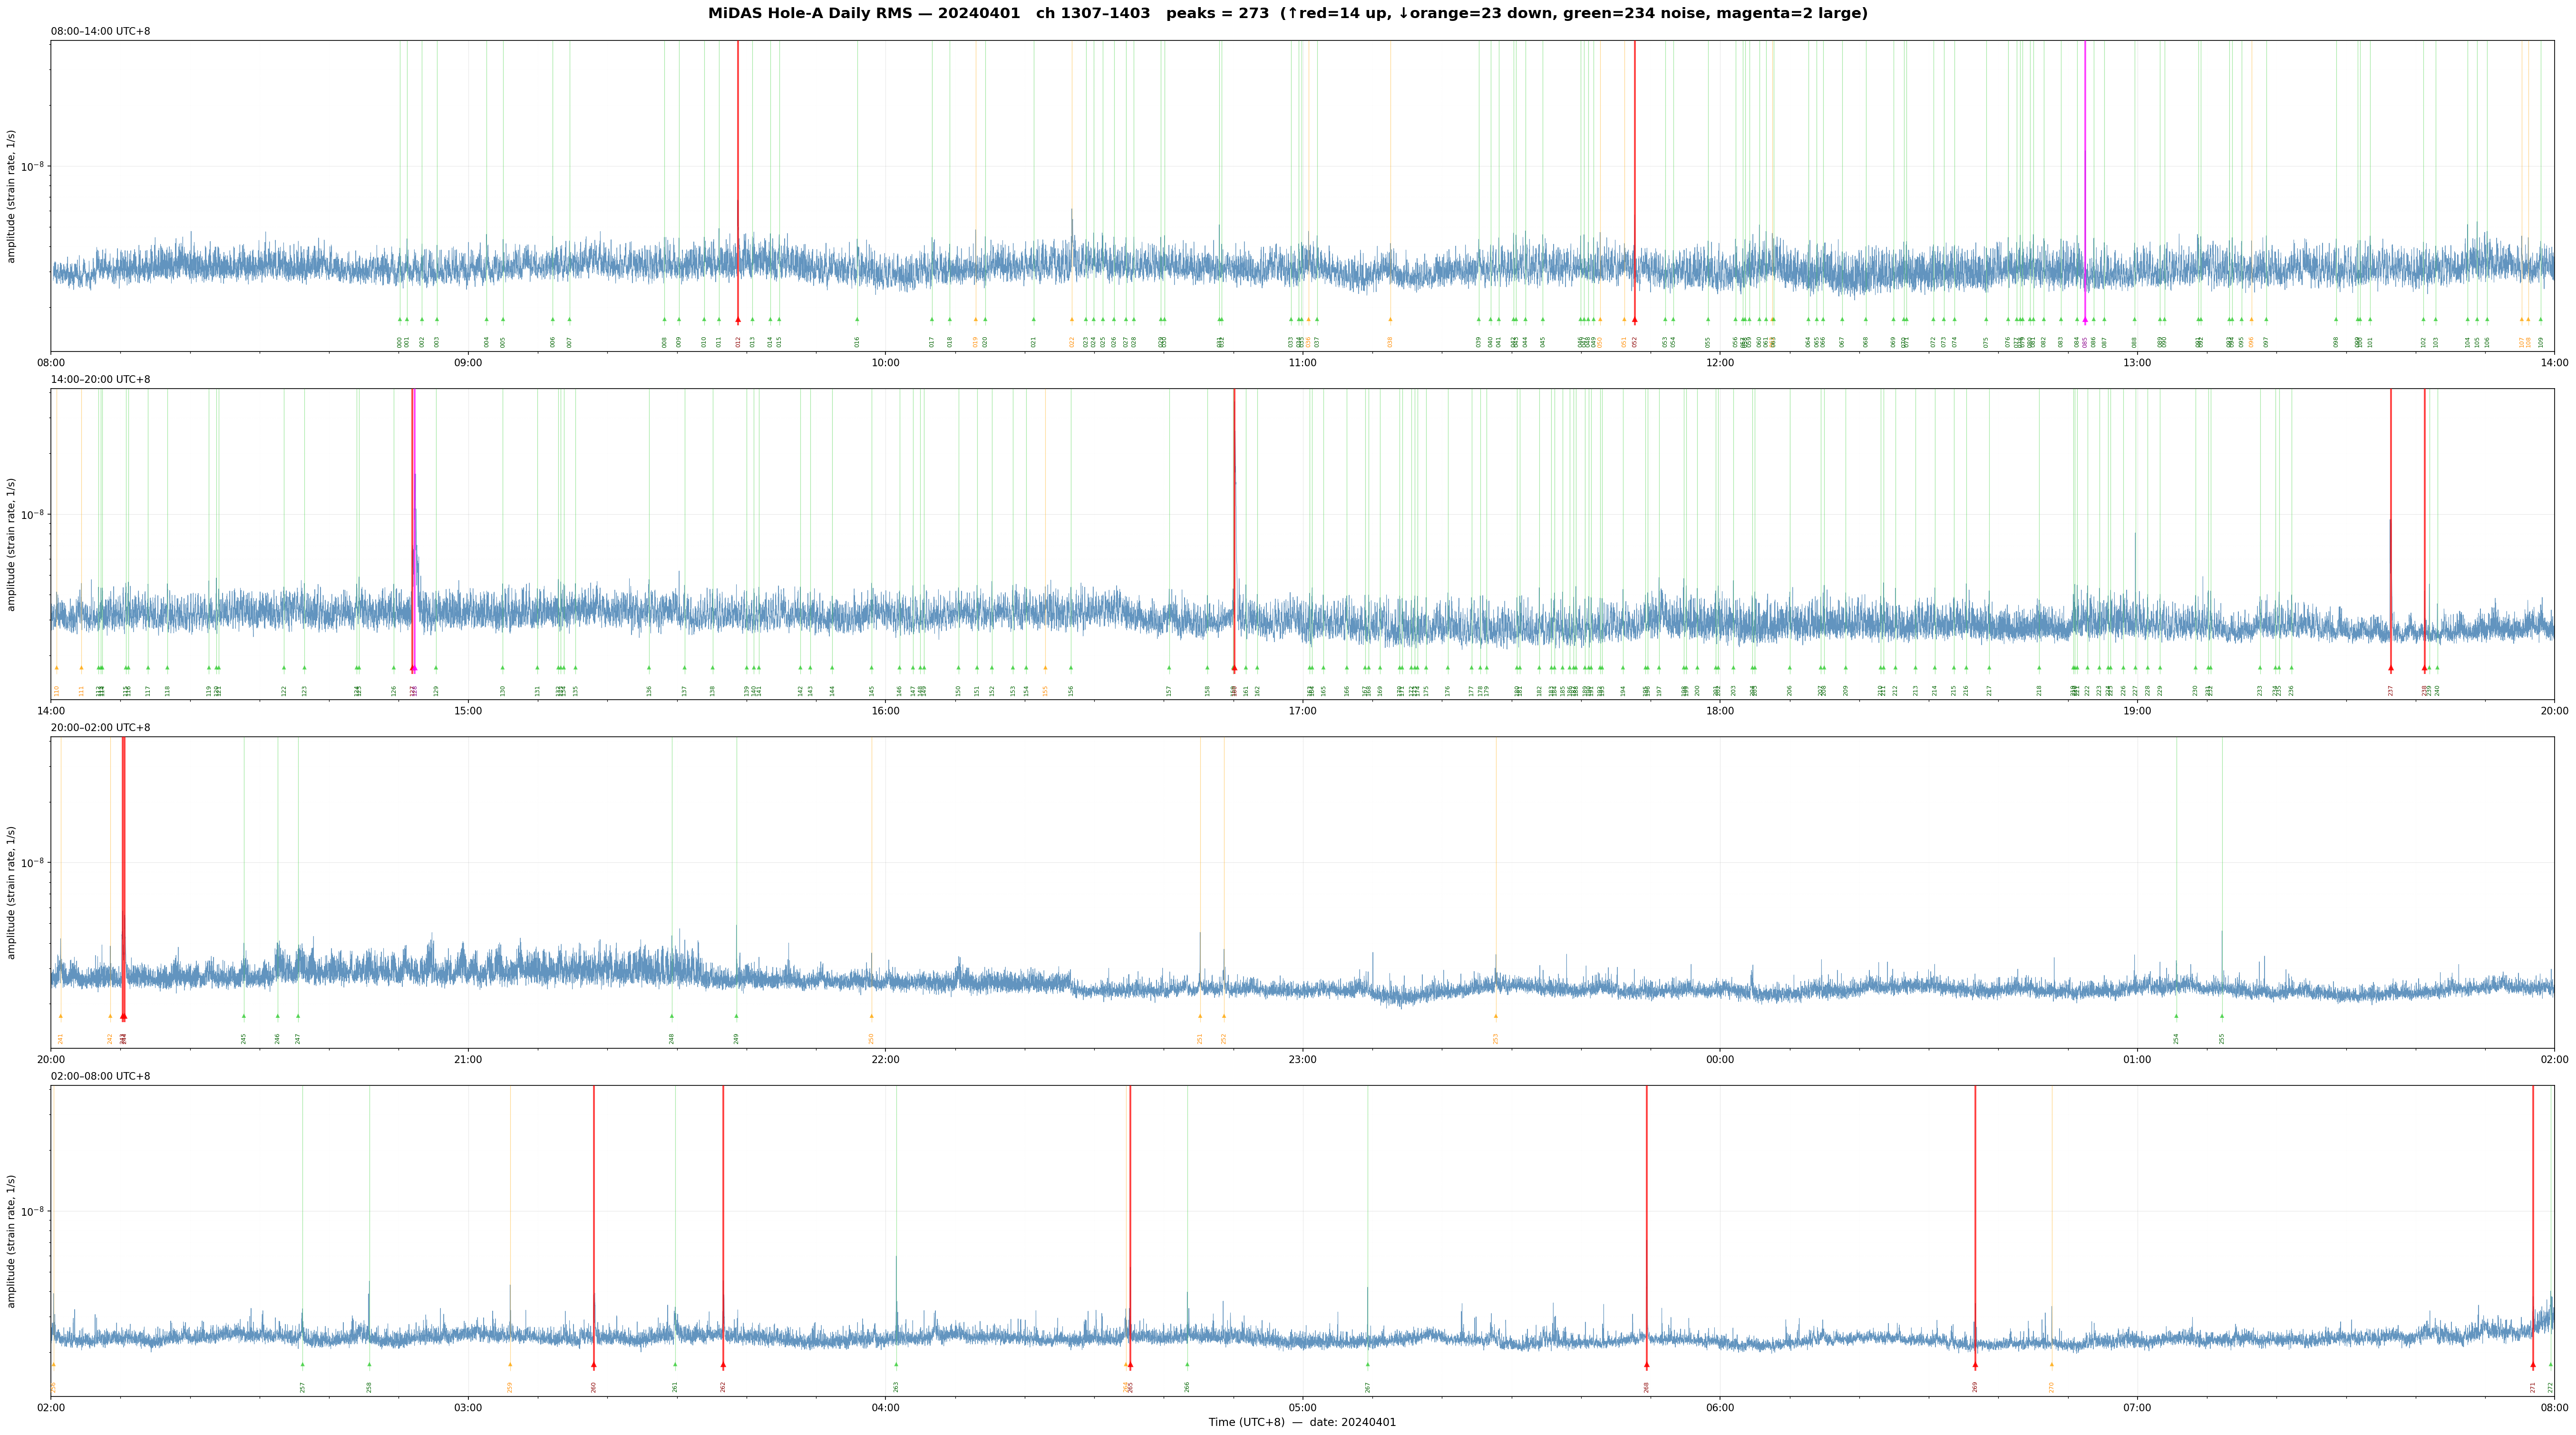Click the green peak marker labeled 245
The width and height of the screenshot is (2576, 1435).
(x=243, y=1016)
